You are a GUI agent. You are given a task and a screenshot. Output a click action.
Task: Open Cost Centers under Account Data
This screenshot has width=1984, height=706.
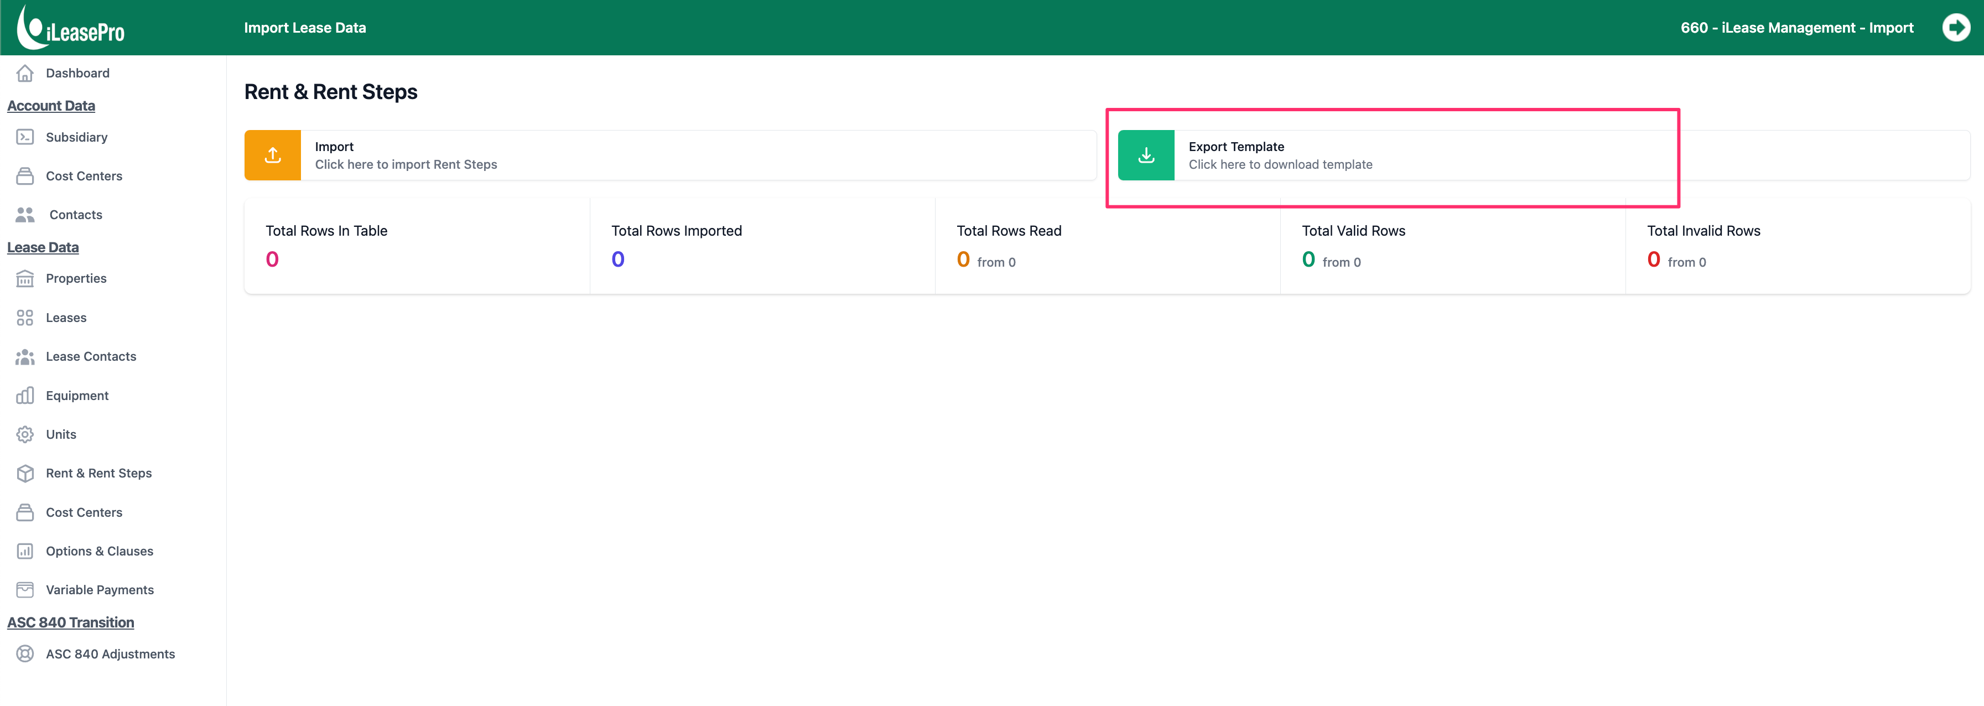84,176
